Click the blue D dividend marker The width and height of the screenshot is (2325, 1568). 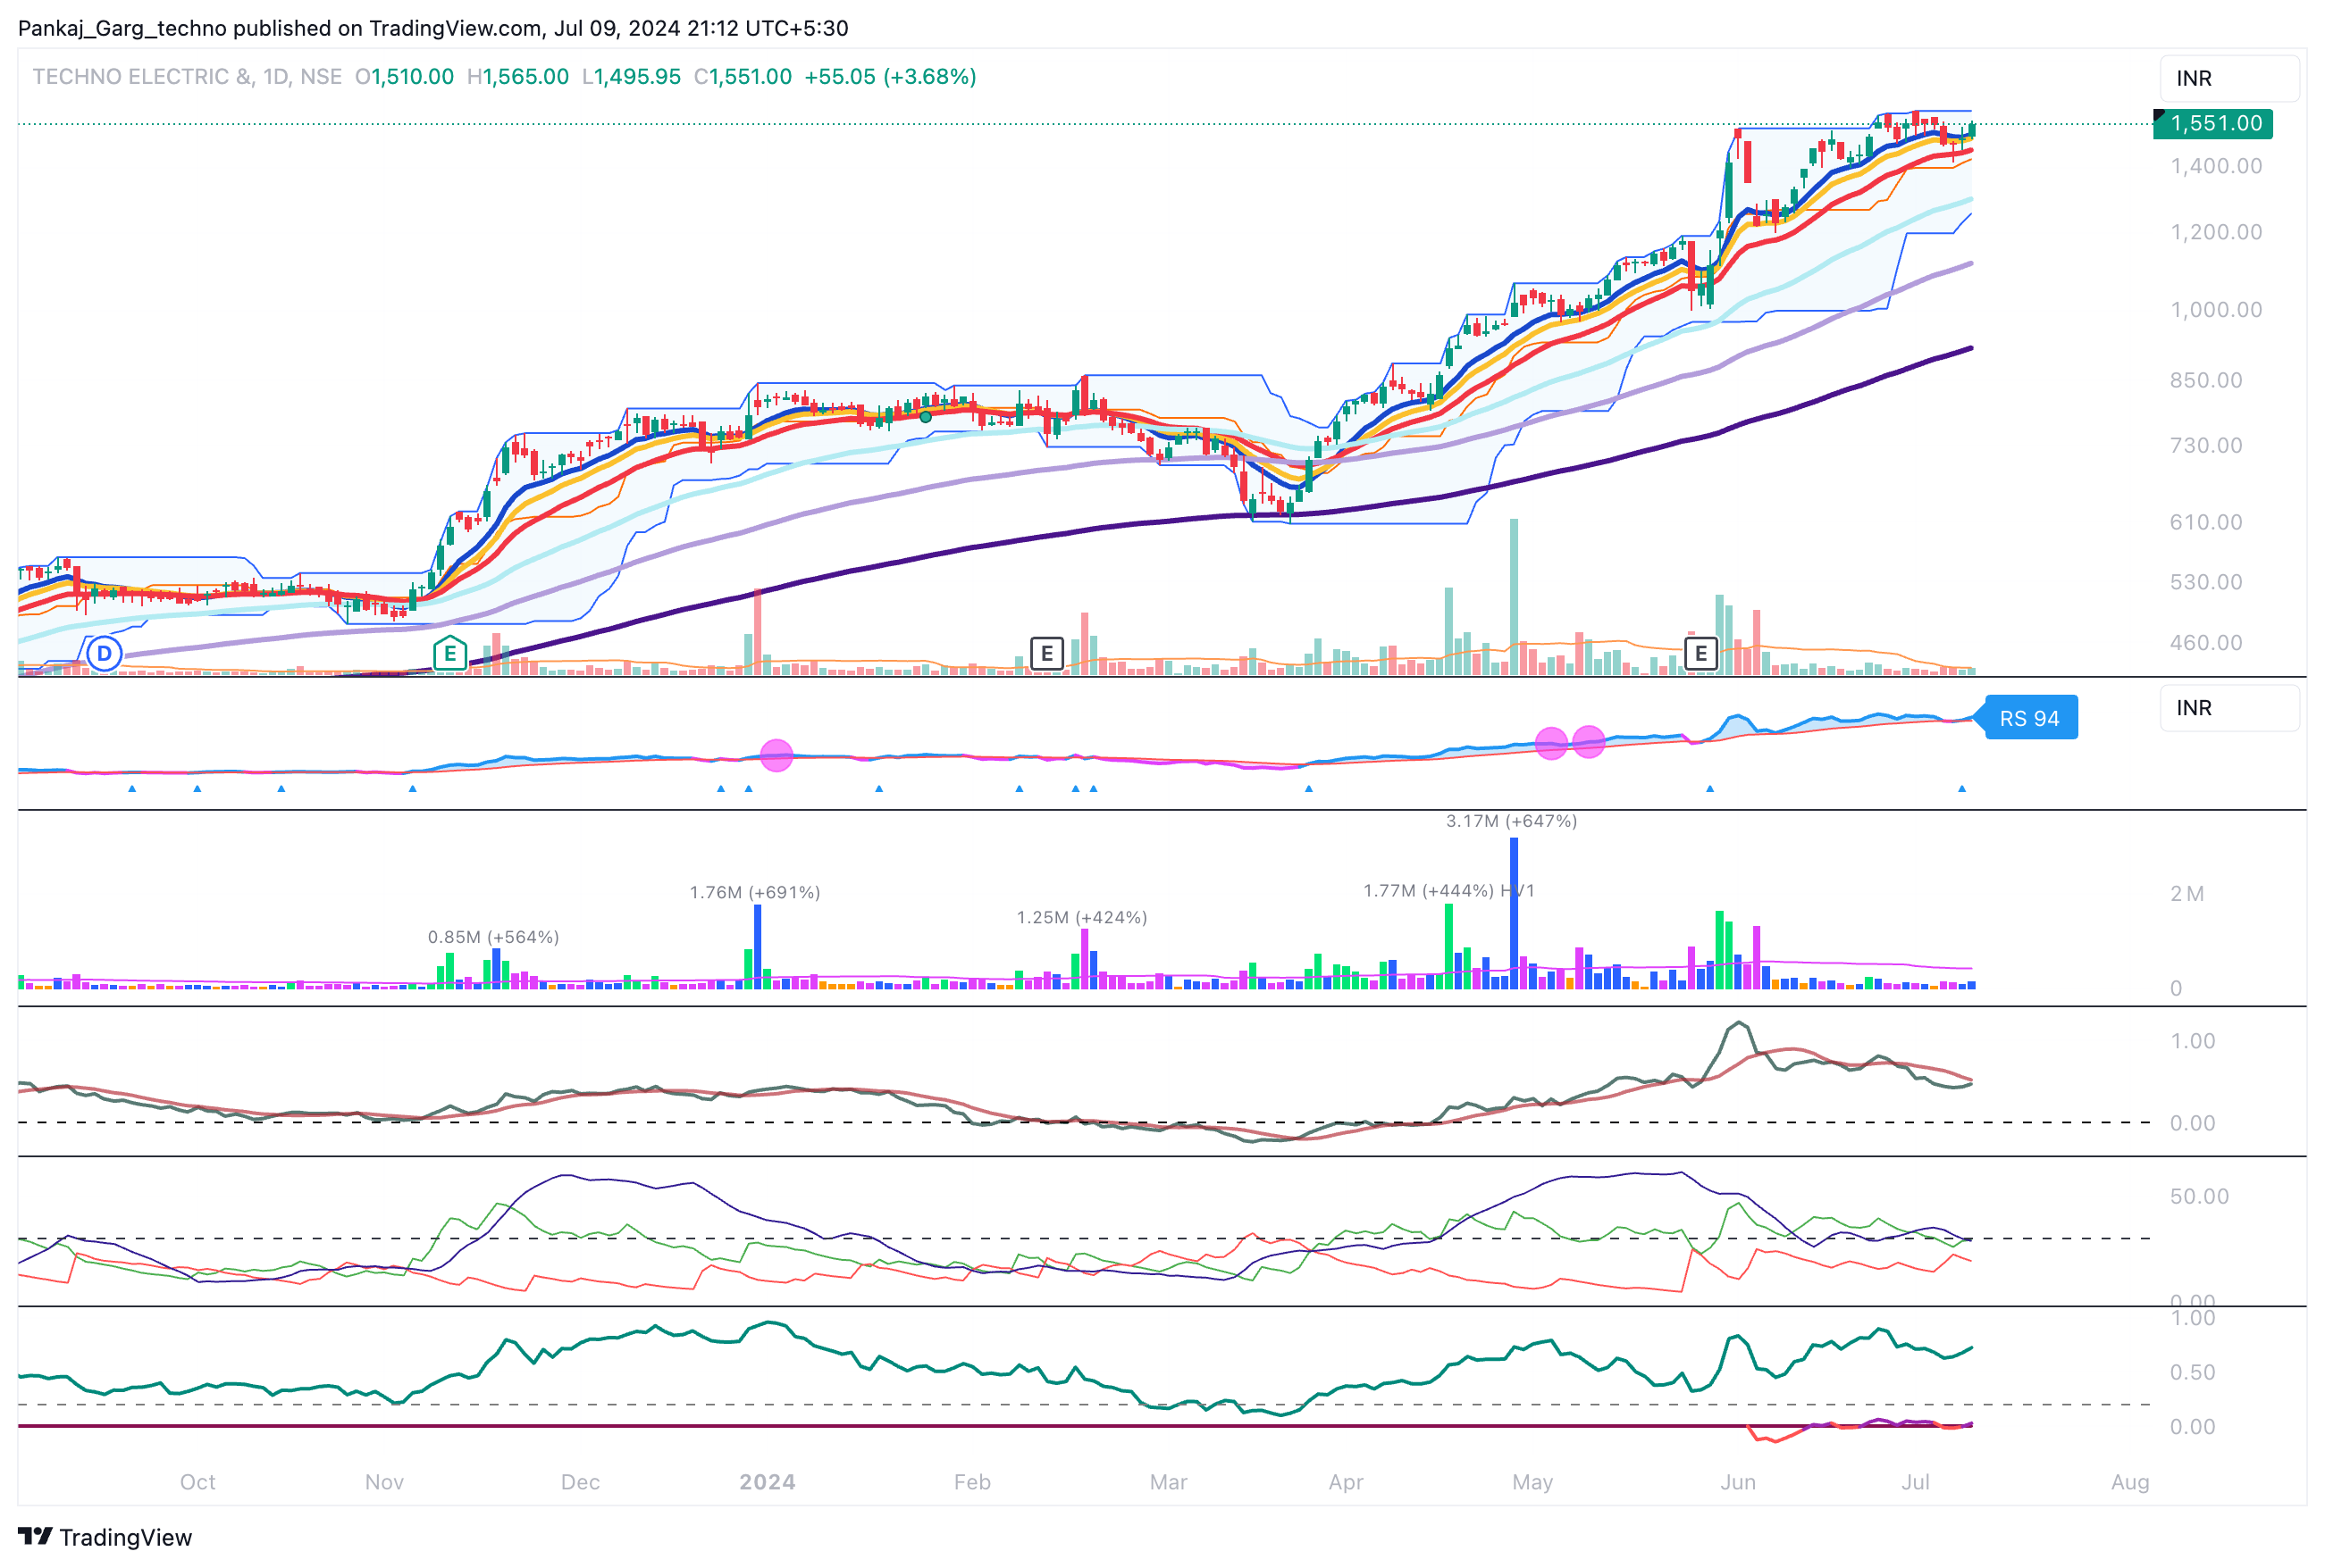tap(104, 654)
